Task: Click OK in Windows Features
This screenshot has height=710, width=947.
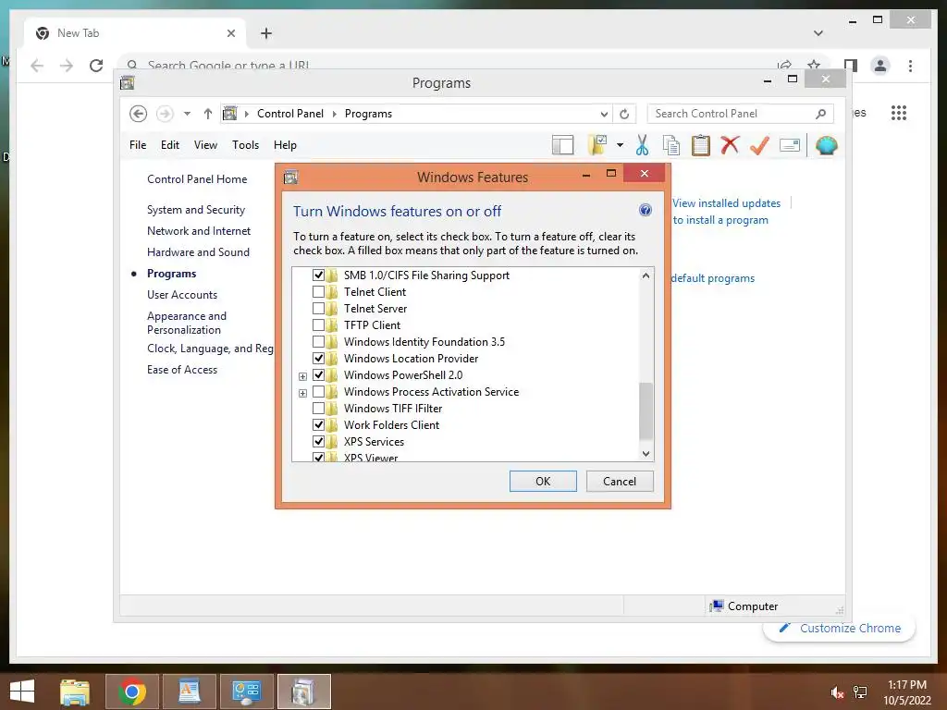Action: point(543,481)
